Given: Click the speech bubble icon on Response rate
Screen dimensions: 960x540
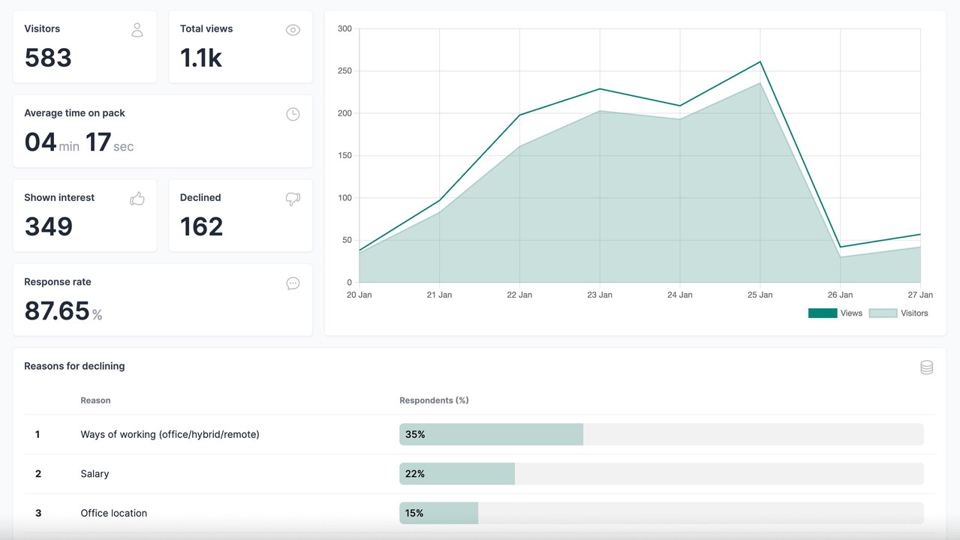Looking at the screenshot, I should click(293, 283).
